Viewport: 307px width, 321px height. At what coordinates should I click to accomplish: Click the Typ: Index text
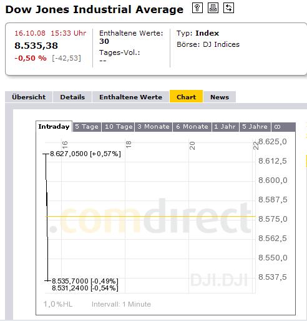coord(198,33)
